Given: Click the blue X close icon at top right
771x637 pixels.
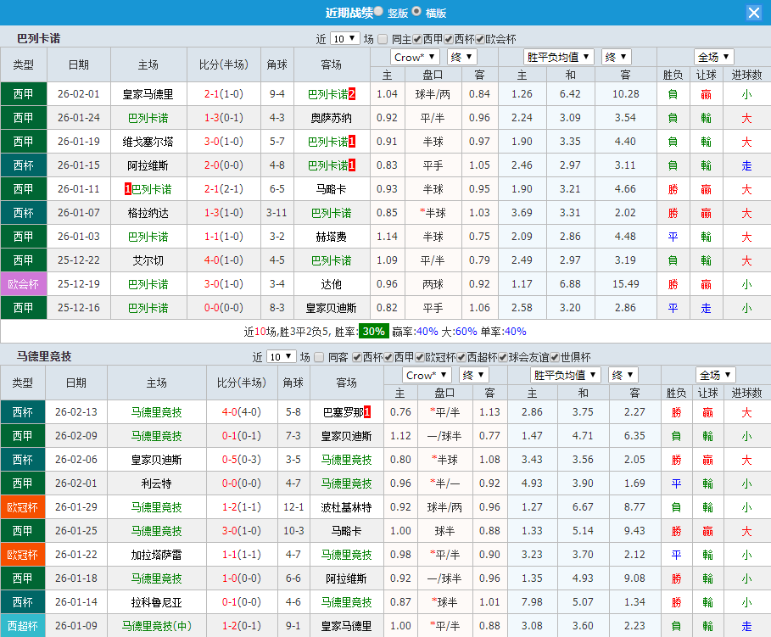Looking at the screenshot, I should click(754, 12).
